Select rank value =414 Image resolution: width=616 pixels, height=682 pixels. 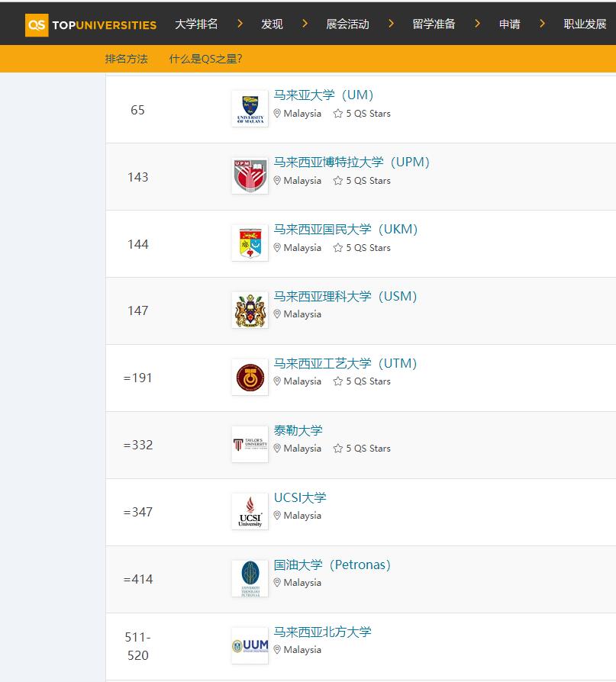click(137, 579)
